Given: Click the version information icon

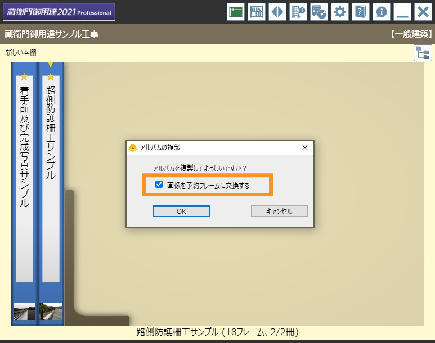Looking at the screenshot, I should click(382, 12).
